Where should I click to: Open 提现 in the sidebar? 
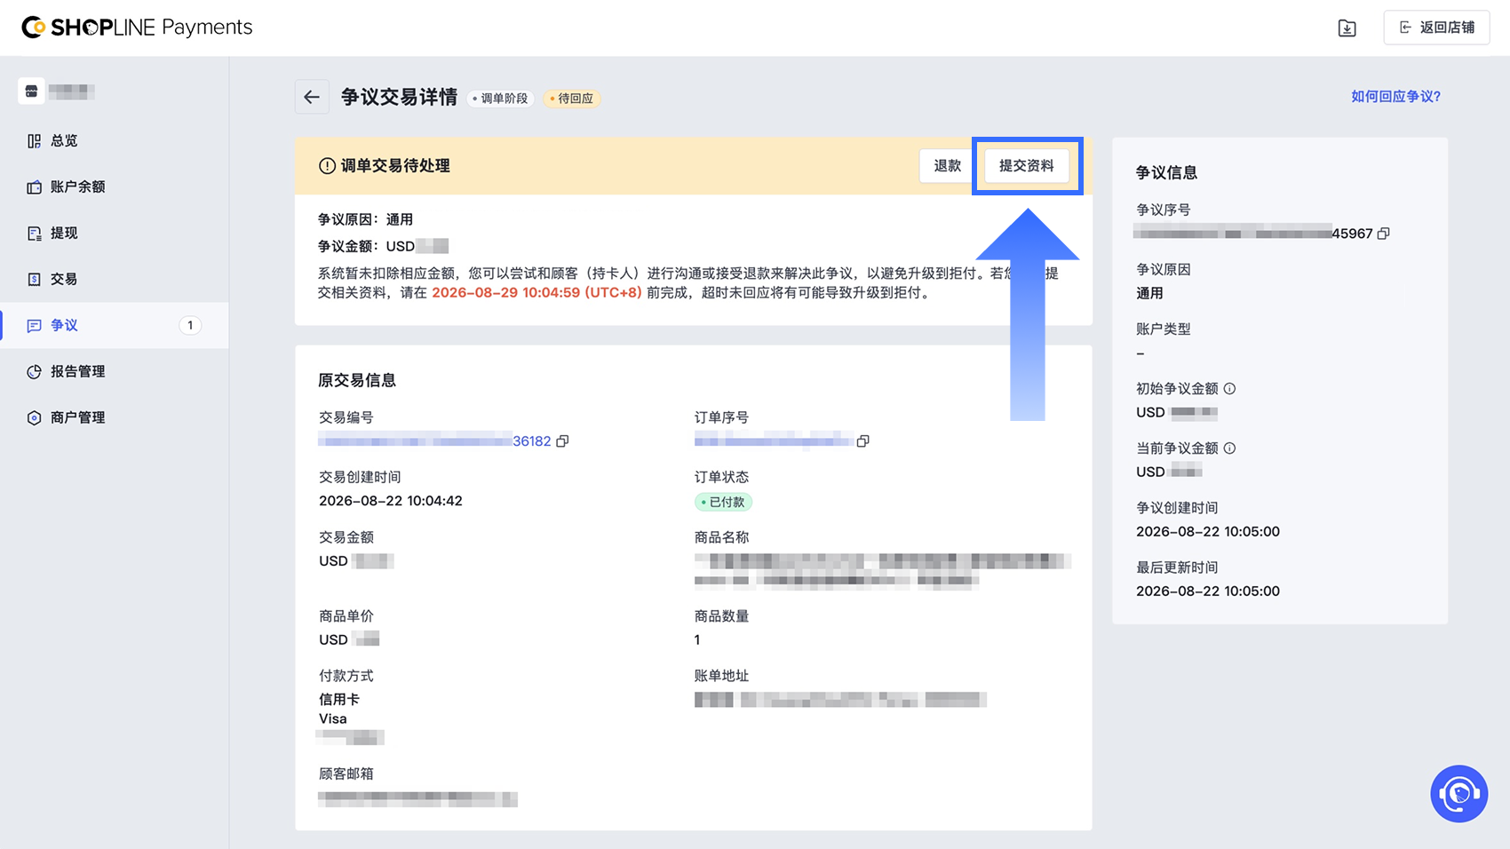coord(114,233)
